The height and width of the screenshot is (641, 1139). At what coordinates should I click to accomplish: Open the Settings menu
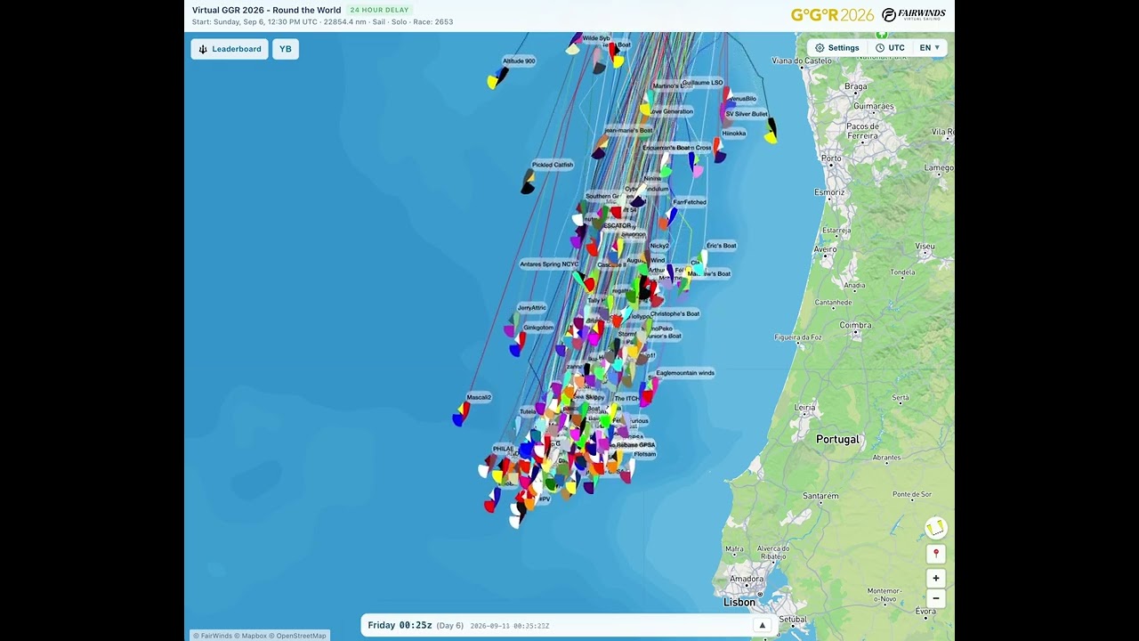(836, 48)
